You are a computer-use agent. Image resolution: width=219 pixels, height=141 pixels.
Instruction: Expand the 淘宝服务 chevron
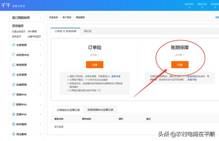point(40,134)
